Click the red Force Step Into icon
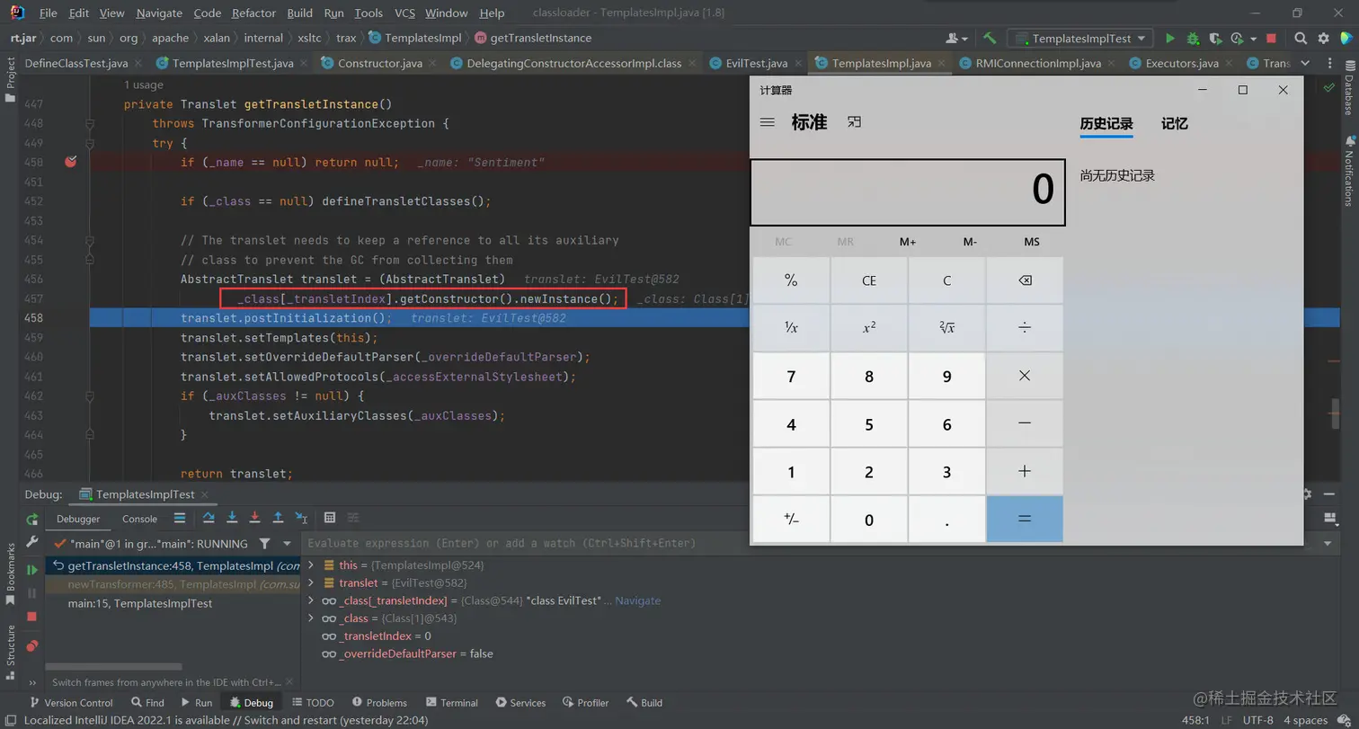The height and width of the screenshot is (729, 1359). pyautogui.click(x=254, y=518)
